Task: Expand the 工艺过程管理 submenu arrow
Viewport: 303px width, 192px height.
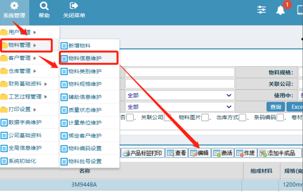Action: coord(46,97)
